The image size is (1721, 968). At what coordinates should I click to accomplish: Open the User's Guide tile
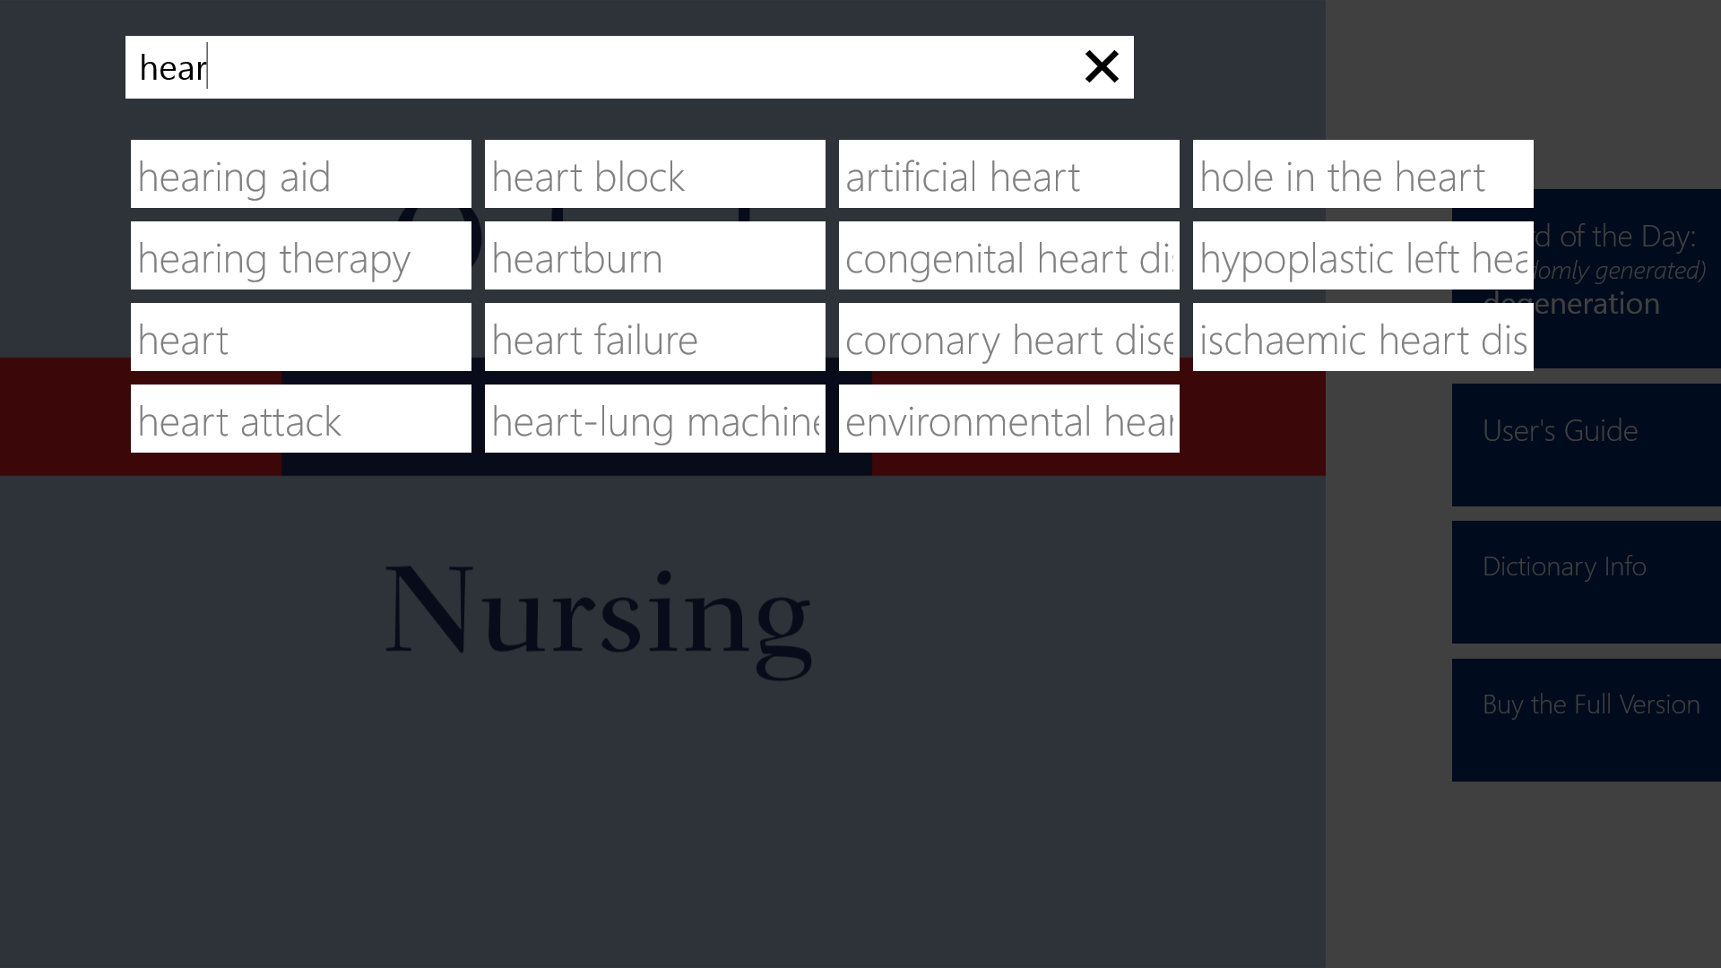click(1587, 445)
